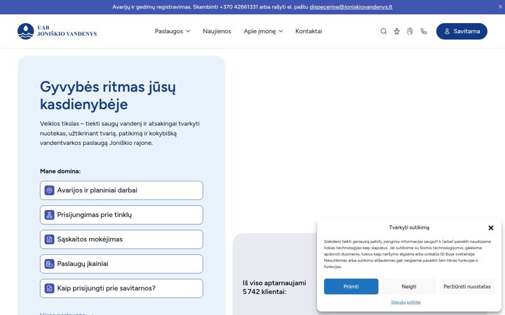The height and width of the screenshot is (315, 505).
Task: Open Paslaugų įkainiai option
Action: 121,264
